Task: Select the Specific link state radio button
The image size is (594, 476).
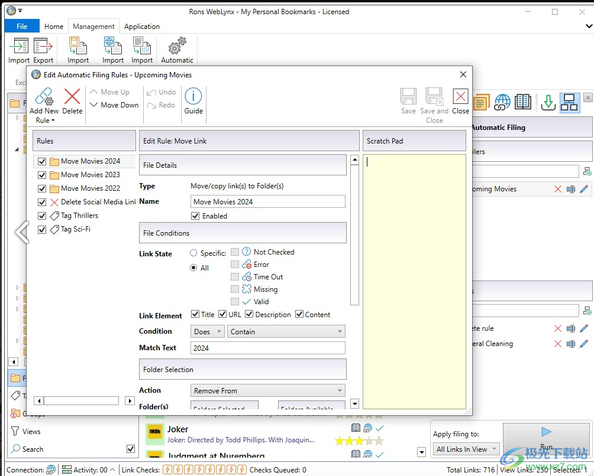Action: tap(193, 253)
